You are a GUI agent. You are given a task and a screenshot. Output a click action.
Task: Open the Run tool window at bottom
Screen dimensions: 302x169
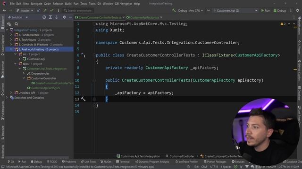point(22,161)
